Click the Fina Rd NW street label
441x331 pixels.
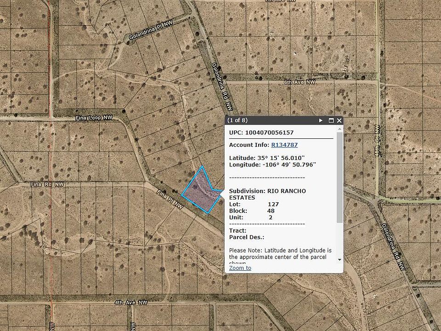(x=47, y=184)
